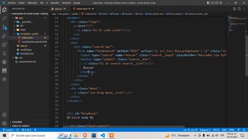Open Run and Debug view
This screenshot has height=139, width=248.
point(4,36)
